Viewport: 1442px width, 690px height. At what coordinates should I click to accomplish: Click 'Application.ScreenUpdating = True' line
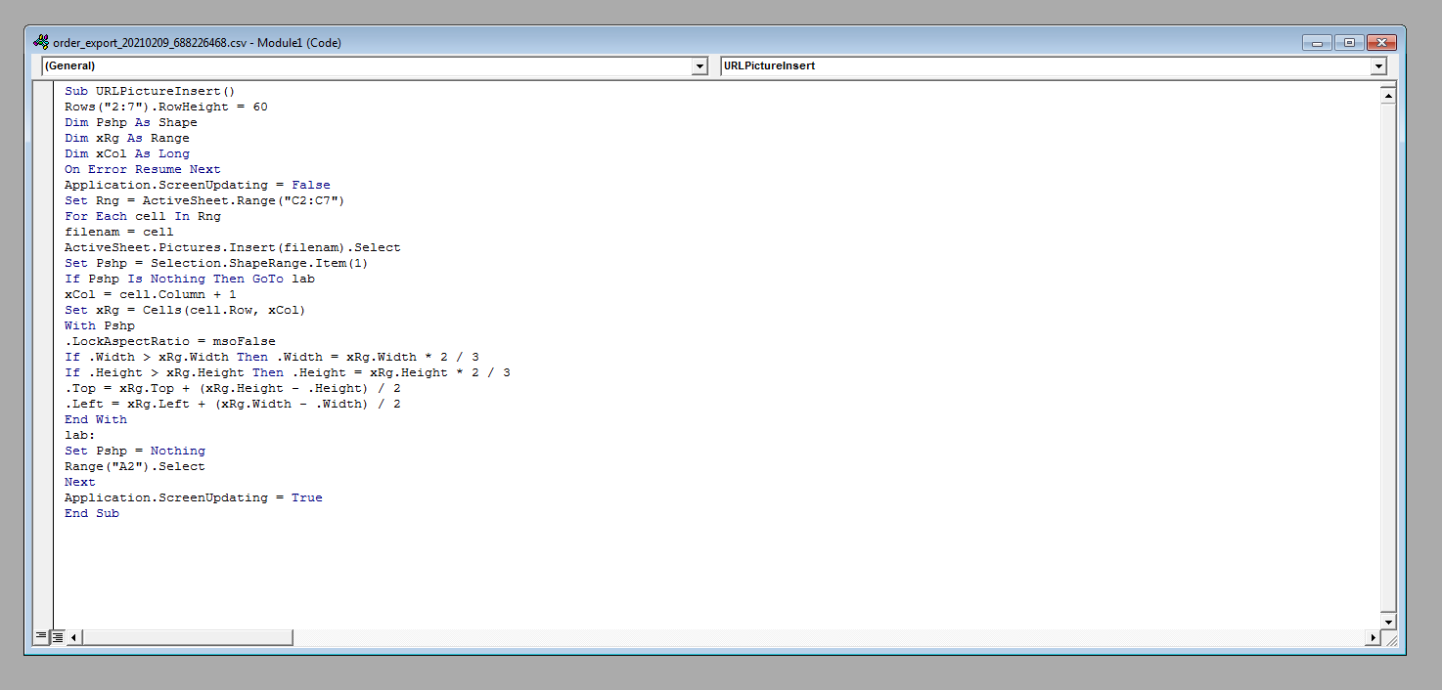point(194,497)
